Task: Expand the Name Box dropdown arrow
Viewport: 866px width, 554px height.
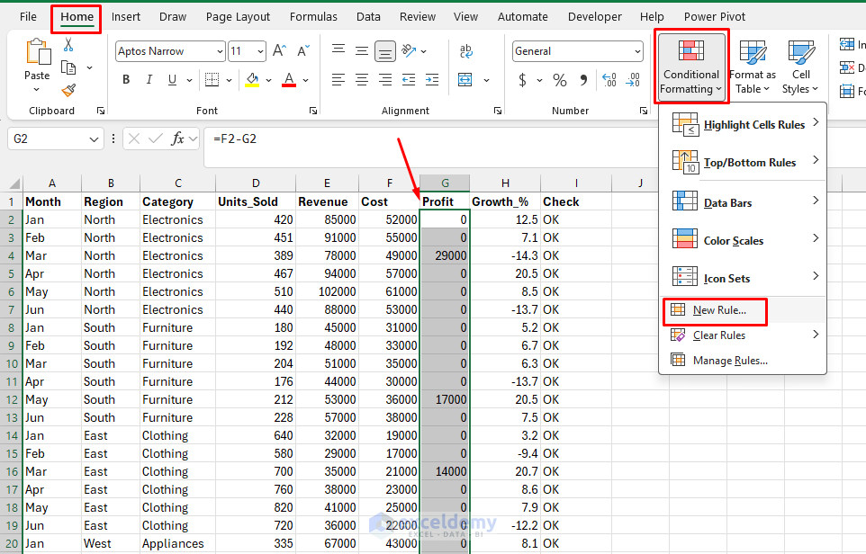Action: 94,139
